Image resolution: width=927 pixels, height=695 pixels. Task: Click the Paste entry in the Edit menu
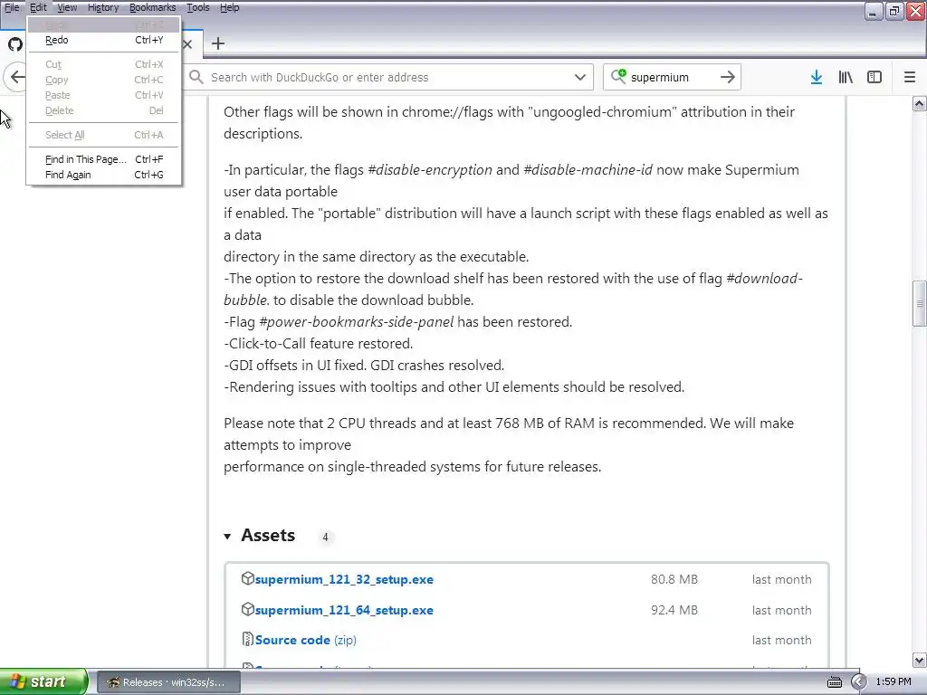coord(104,95)
